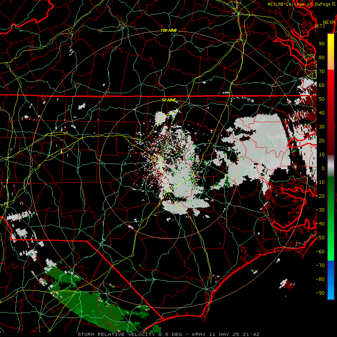
Task: Click the "100 NMI" range ring label
Action: pos(168,31)
